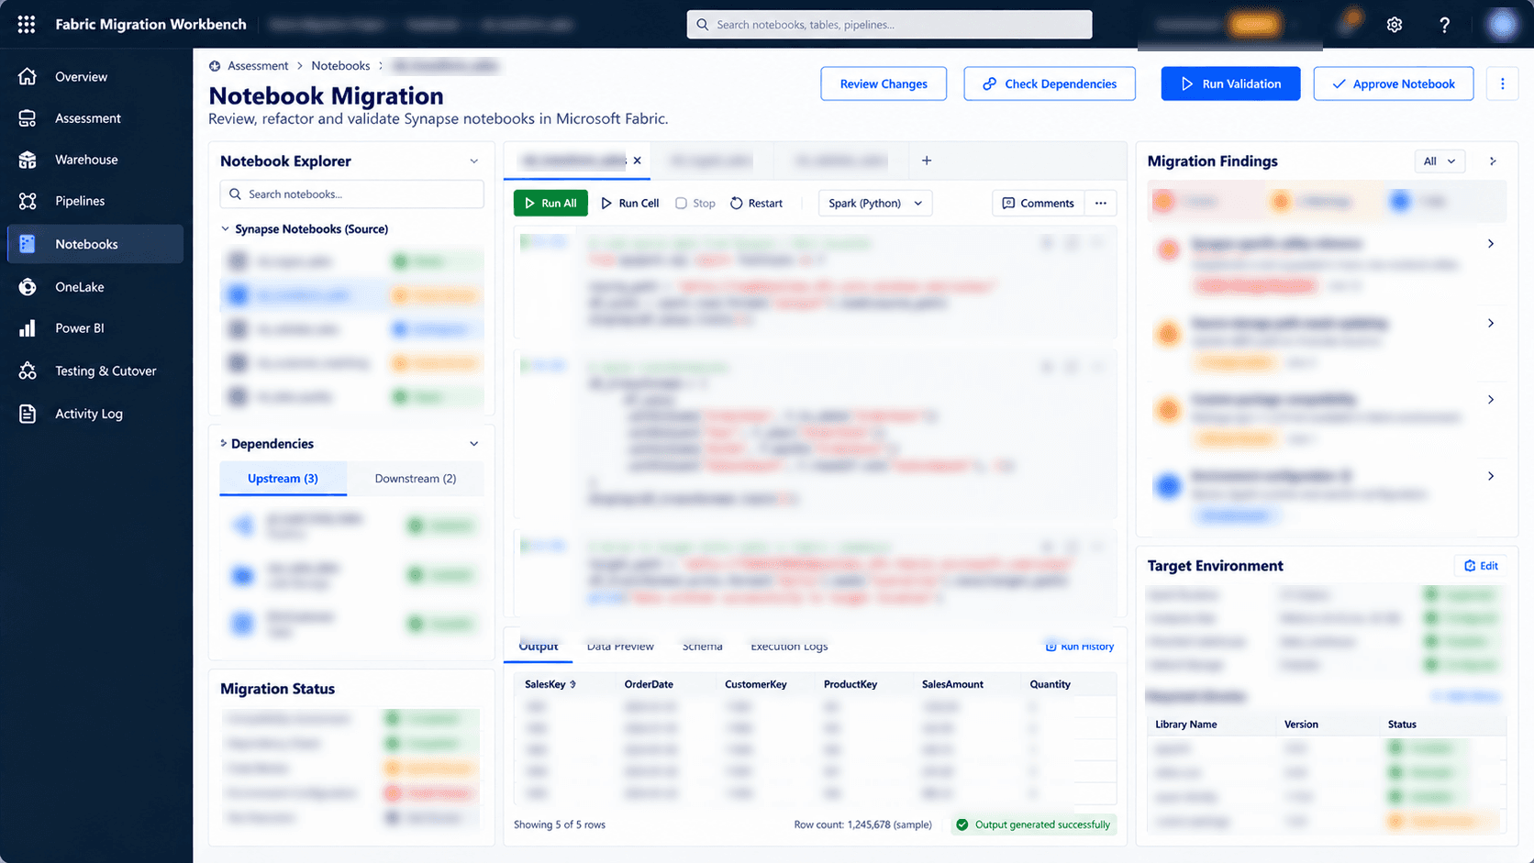The height and width of the screenshot is (863, 1534).
Task: Switch to the Downstream (2) tab
Action: point(416,479)
